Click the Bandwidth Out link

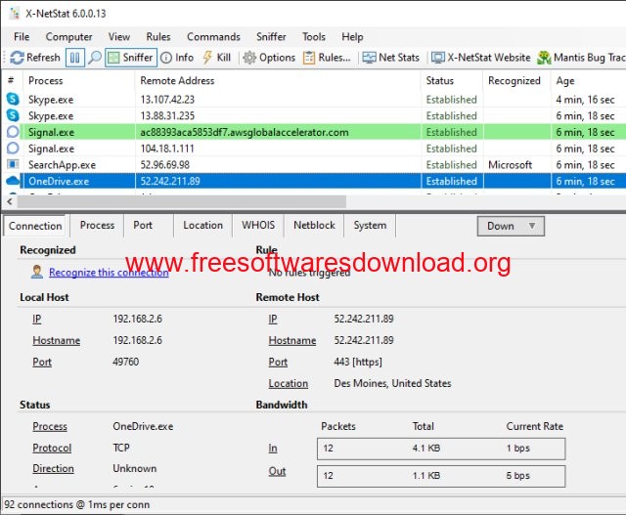[277, 472]
